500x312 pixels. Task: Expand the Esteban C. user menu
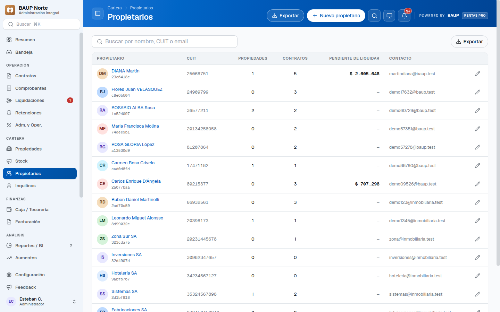[x=74, y=302]
